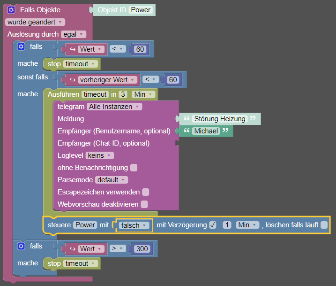This screenshot has height=286, width=336.
Task: Click 'sonst falls' label
Action: point(33,77)
